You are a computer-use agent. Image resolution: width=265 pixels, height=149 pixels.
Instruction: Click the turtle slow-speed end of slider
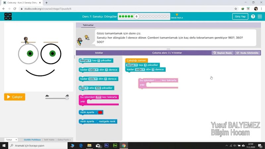pyautogui.click(x=47, y=96)
